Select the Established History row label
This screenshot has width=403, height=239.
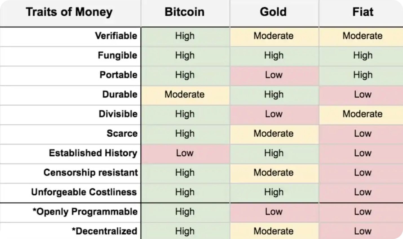coord(93,153)
